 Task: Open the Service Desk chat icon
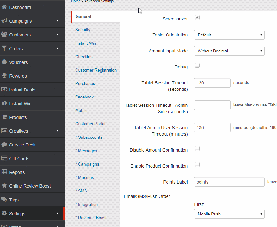coord(4,145)
